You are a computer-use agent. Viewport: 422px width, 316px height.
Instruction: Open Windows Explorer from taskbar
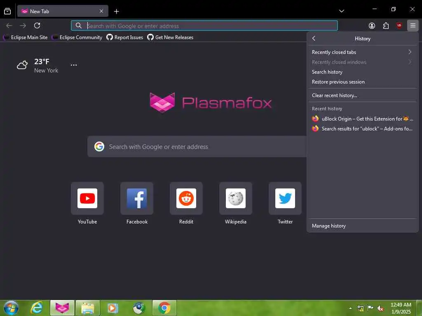[88, 308]
